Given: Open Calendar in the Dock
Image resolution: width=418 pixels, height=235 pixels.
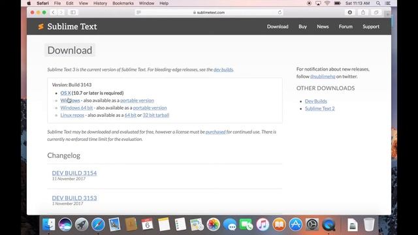Looking at the screenshot, I should tap(148, 225).
